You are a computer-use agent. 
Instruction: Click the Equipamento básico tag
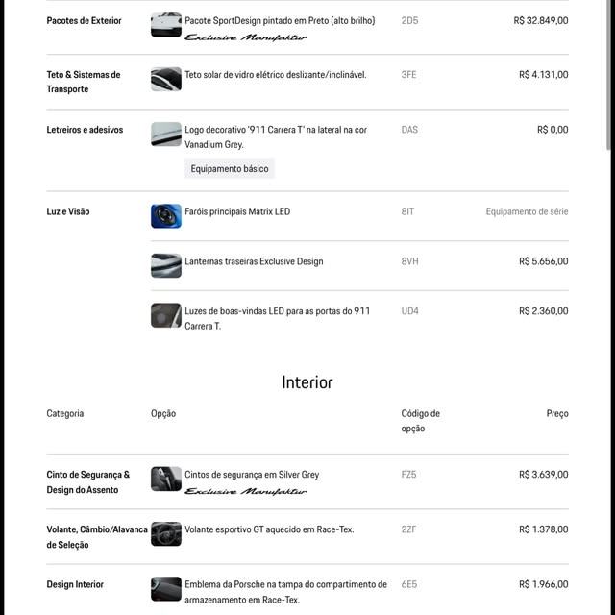(x=230, y=169)
